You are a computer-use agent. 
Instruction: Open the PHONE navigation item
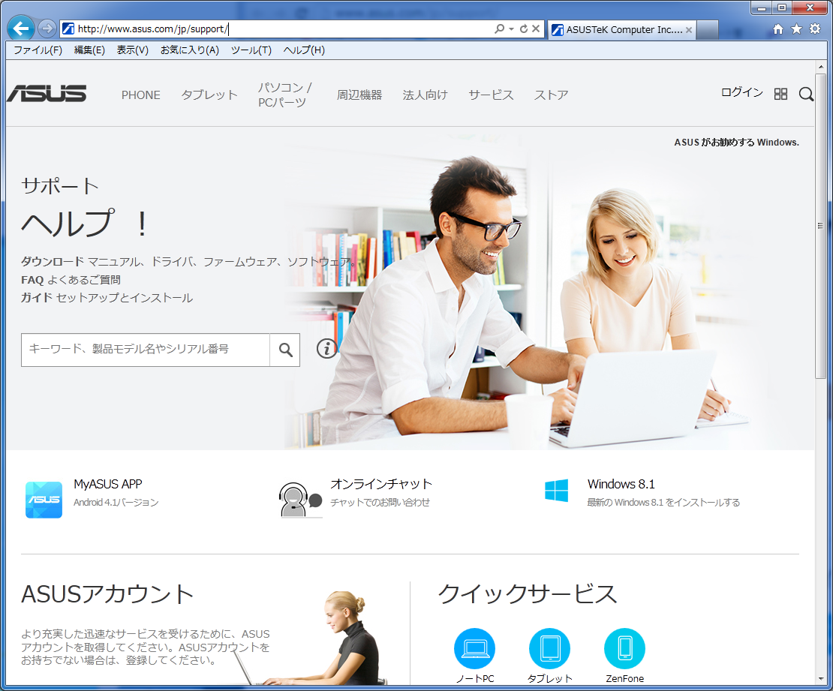click(x=141, y=95)
